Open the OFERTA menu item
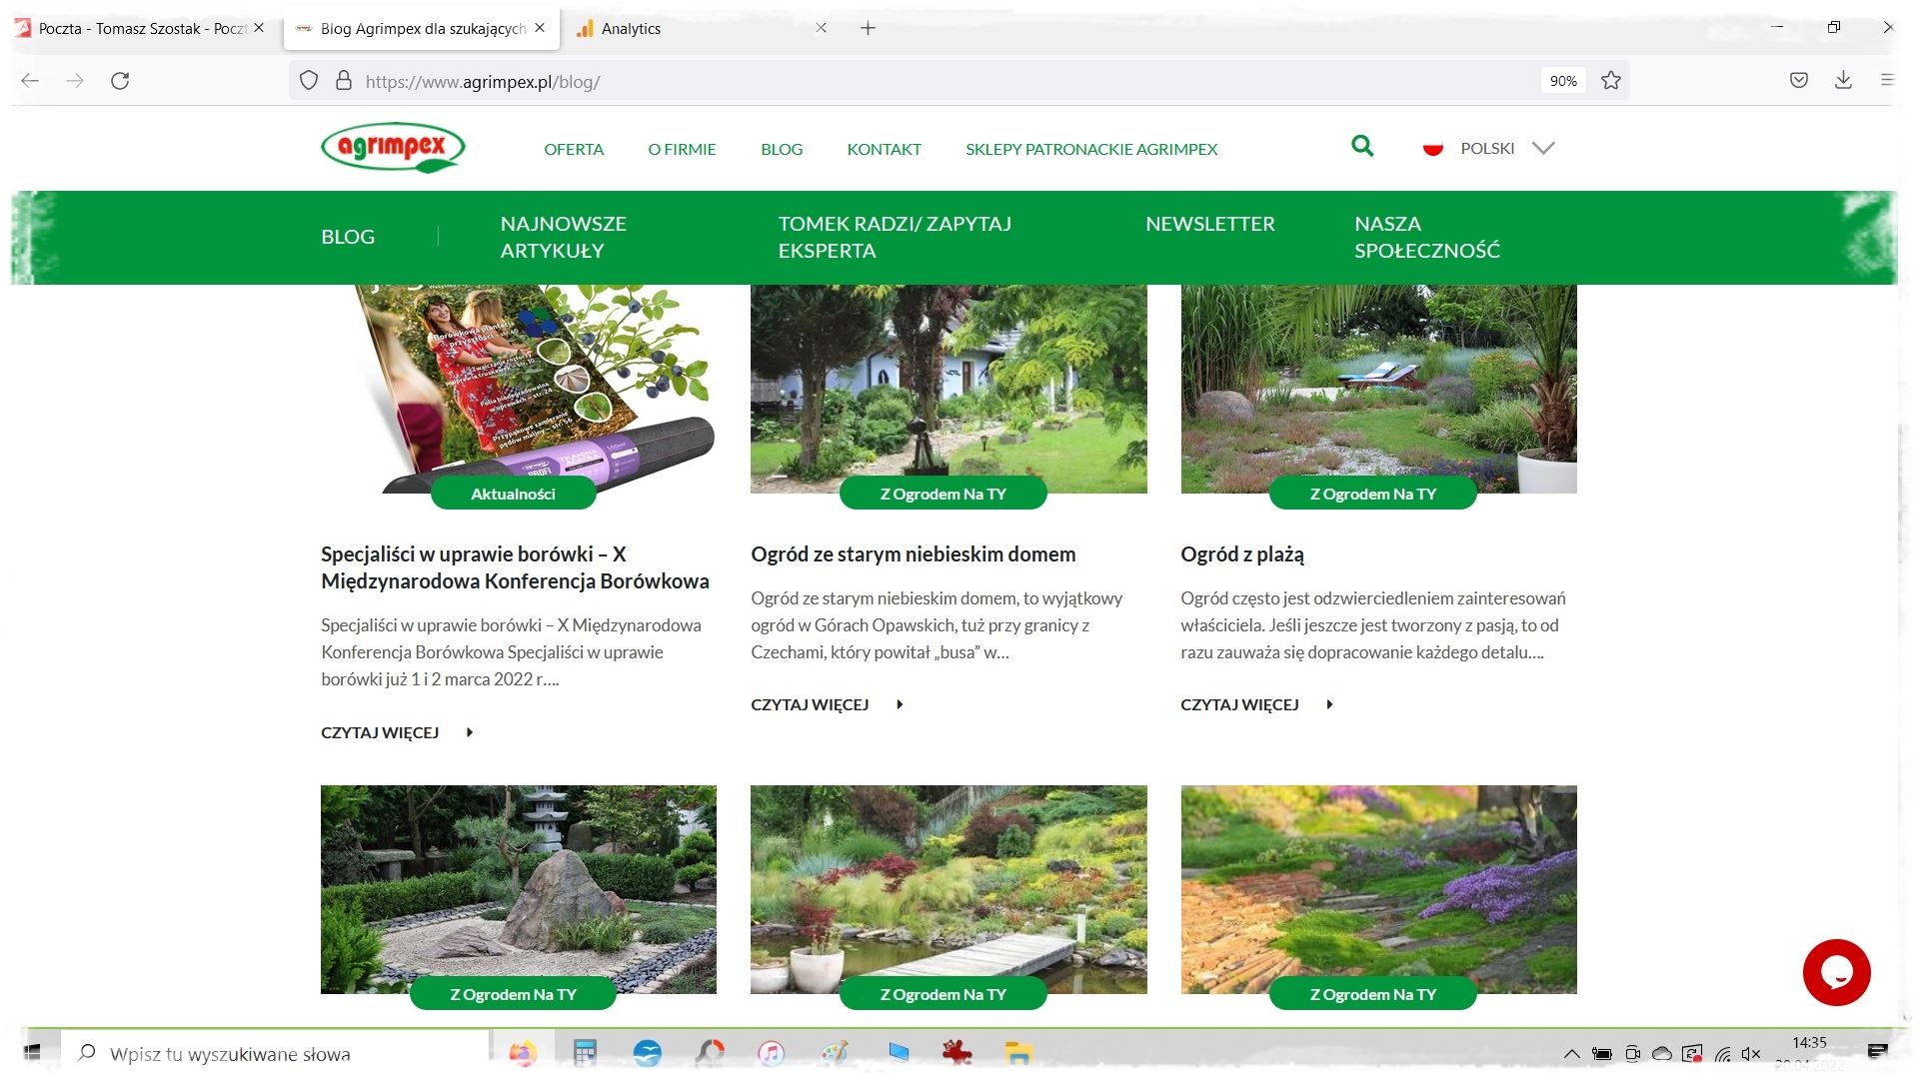Screen dimensions: 1919x1079 [574, 149]
